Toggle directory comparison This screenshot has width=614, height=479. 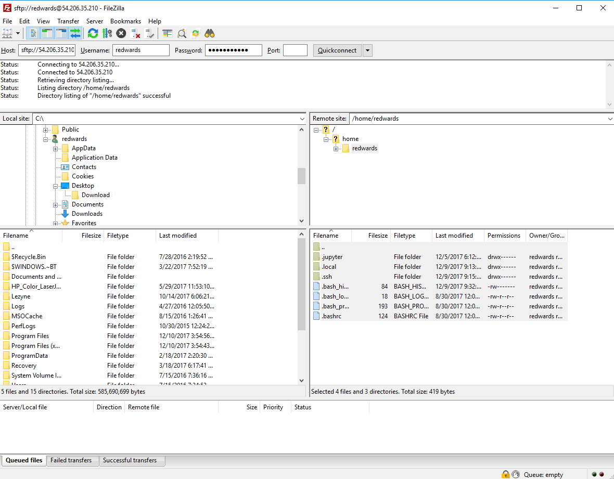(182, 34)
